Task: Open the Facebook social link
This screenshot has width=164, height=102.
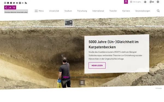Action: point(11,3)
